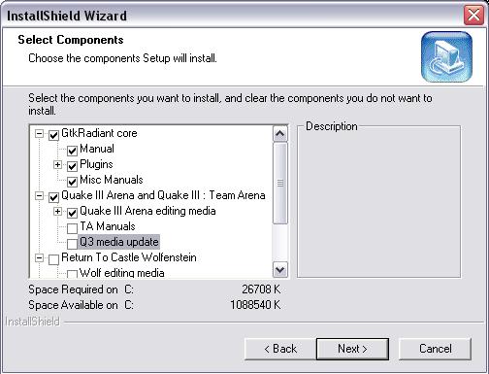
Task: Click the Next button
Action: coord(352,349)
